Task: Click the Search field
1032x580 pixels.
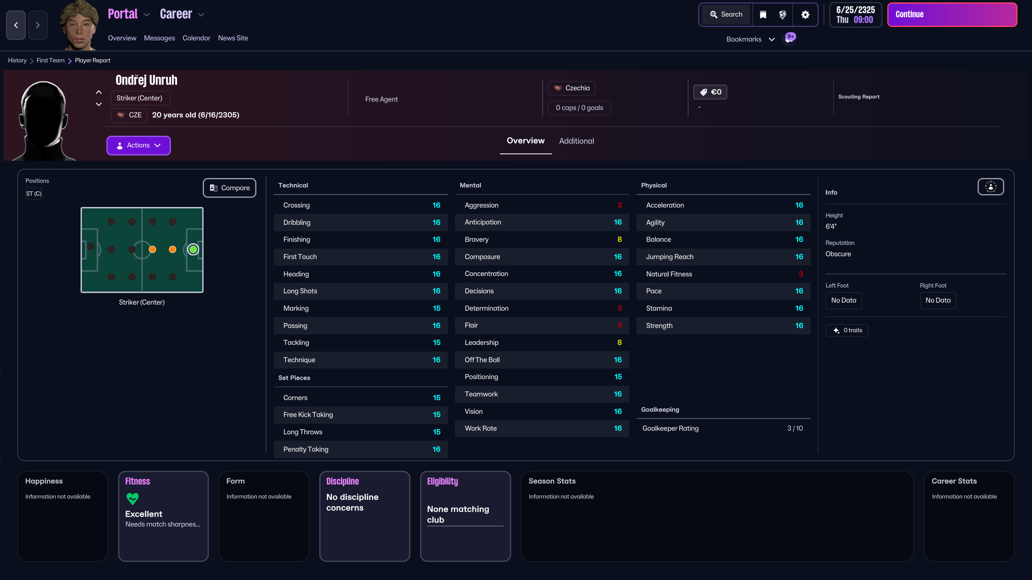Action: pyautogui.click(x=726, y=14)
